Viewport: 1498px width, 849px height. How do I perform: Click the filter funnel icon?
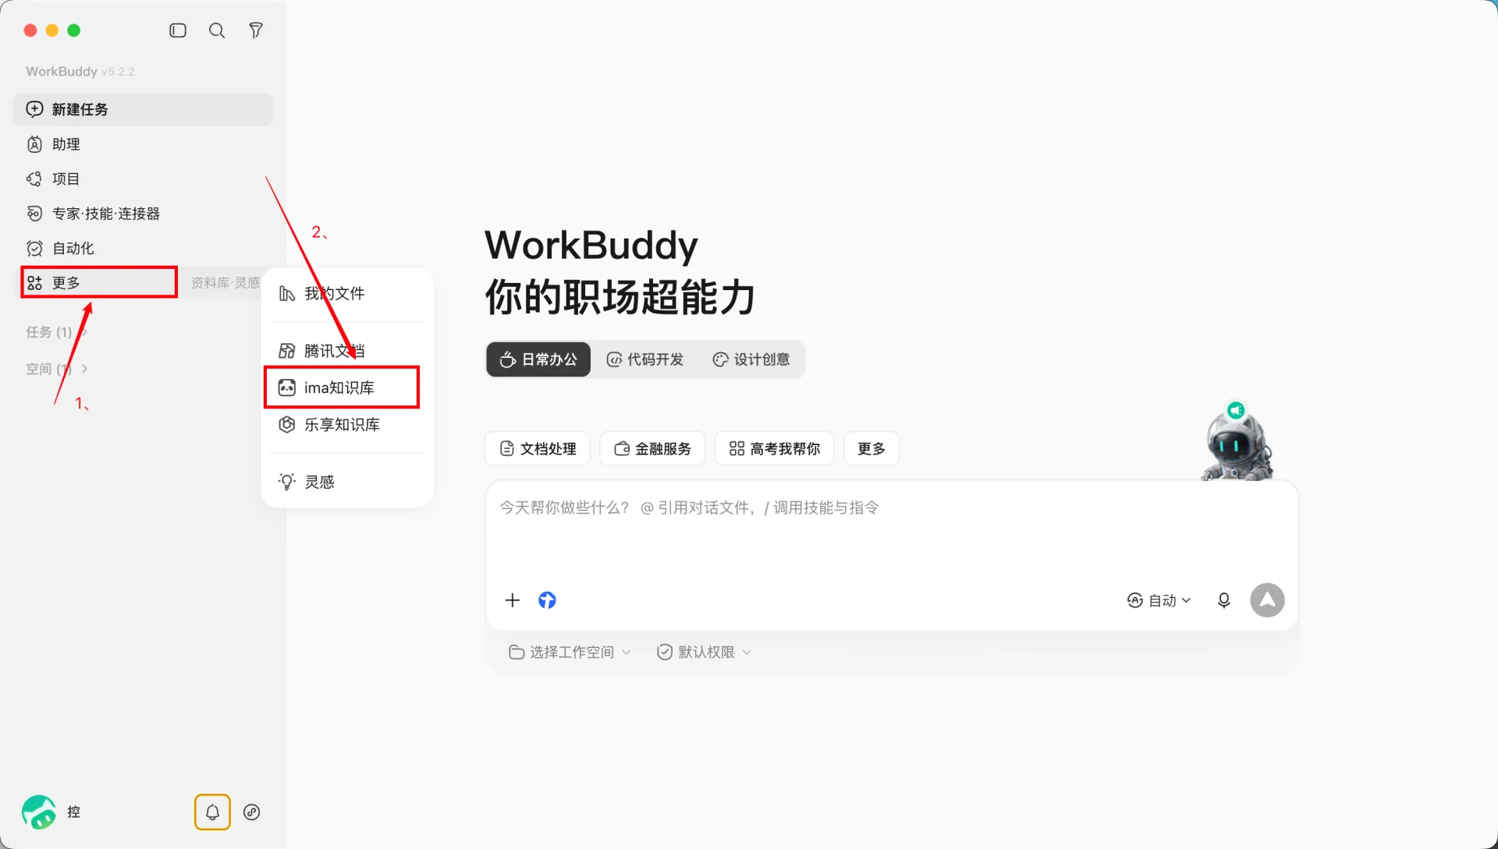coord(256,30)
